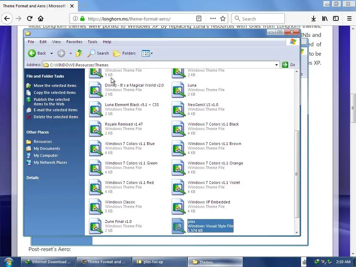Click the green Go button
The image size is (356, 267).
(x=288, y=65)
